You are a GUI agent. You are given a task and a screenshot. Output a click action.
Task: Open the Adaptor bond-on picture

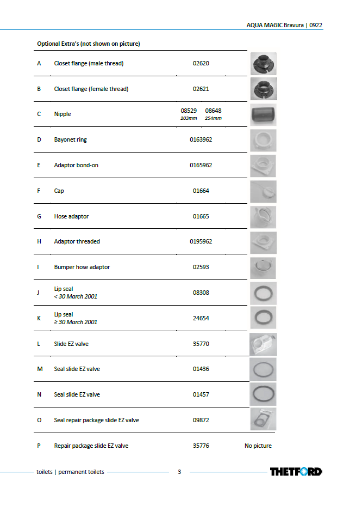click(x=263, y=166)
